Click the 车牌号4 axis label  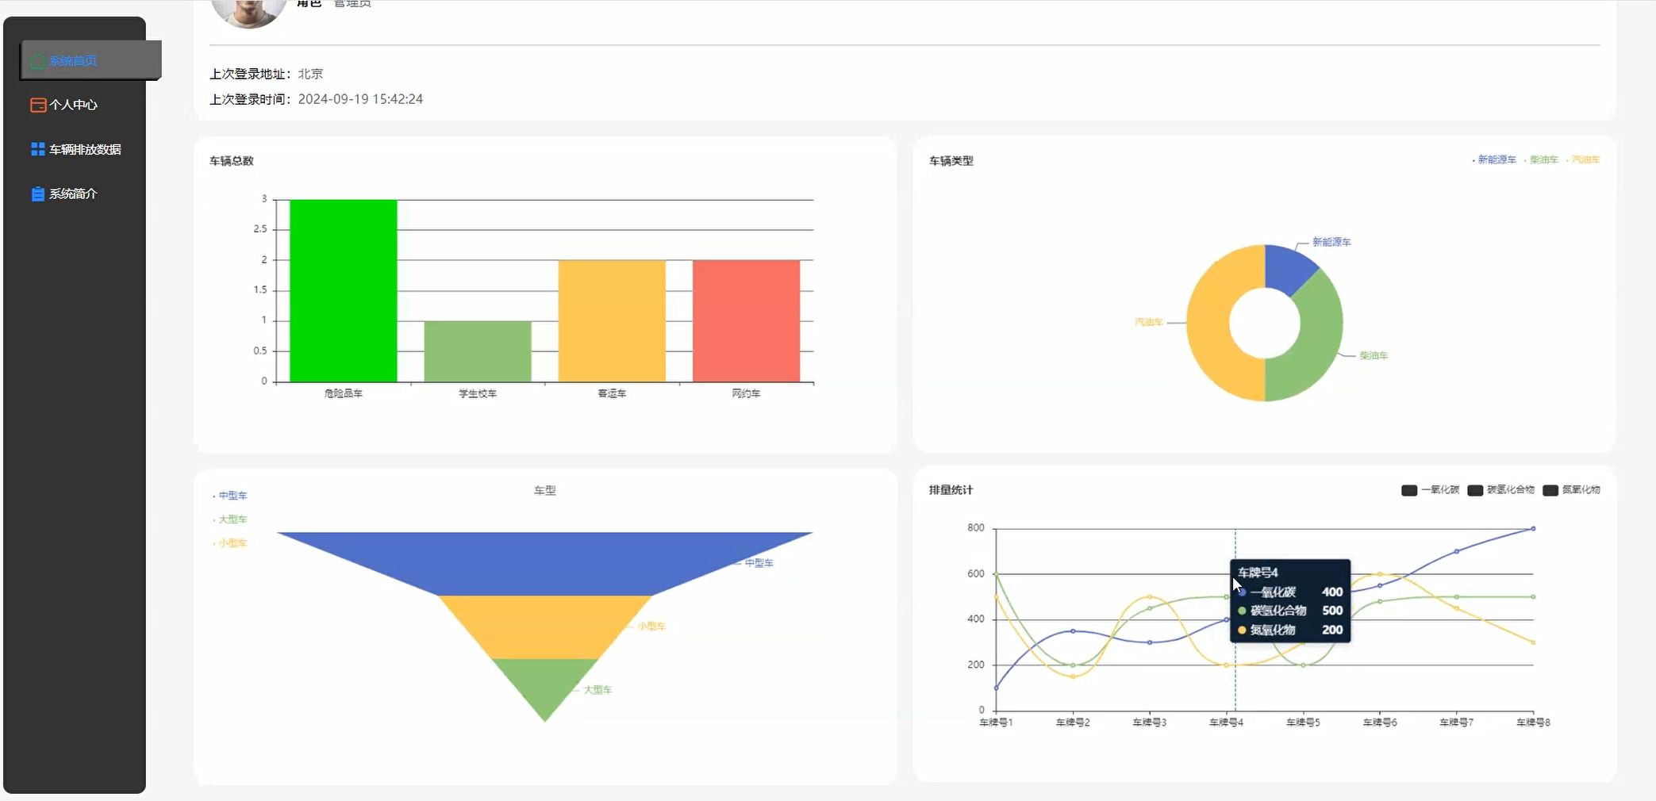pyautogui.click(x=1226, y=722)
